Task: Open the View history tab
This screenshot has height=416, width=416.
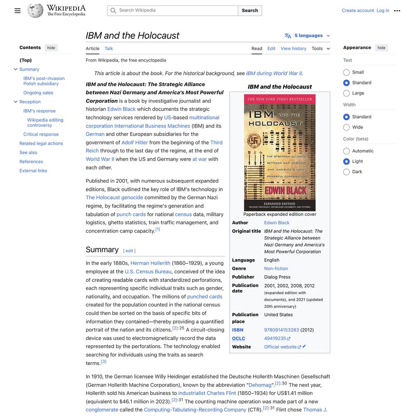Action: coord(293,49)
